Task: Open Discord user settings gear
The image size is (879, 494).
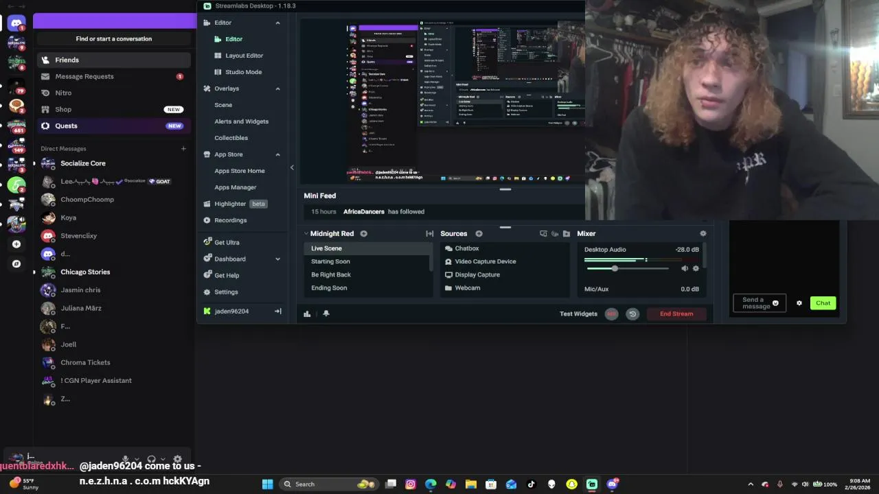Action: (x=178, y=459)
